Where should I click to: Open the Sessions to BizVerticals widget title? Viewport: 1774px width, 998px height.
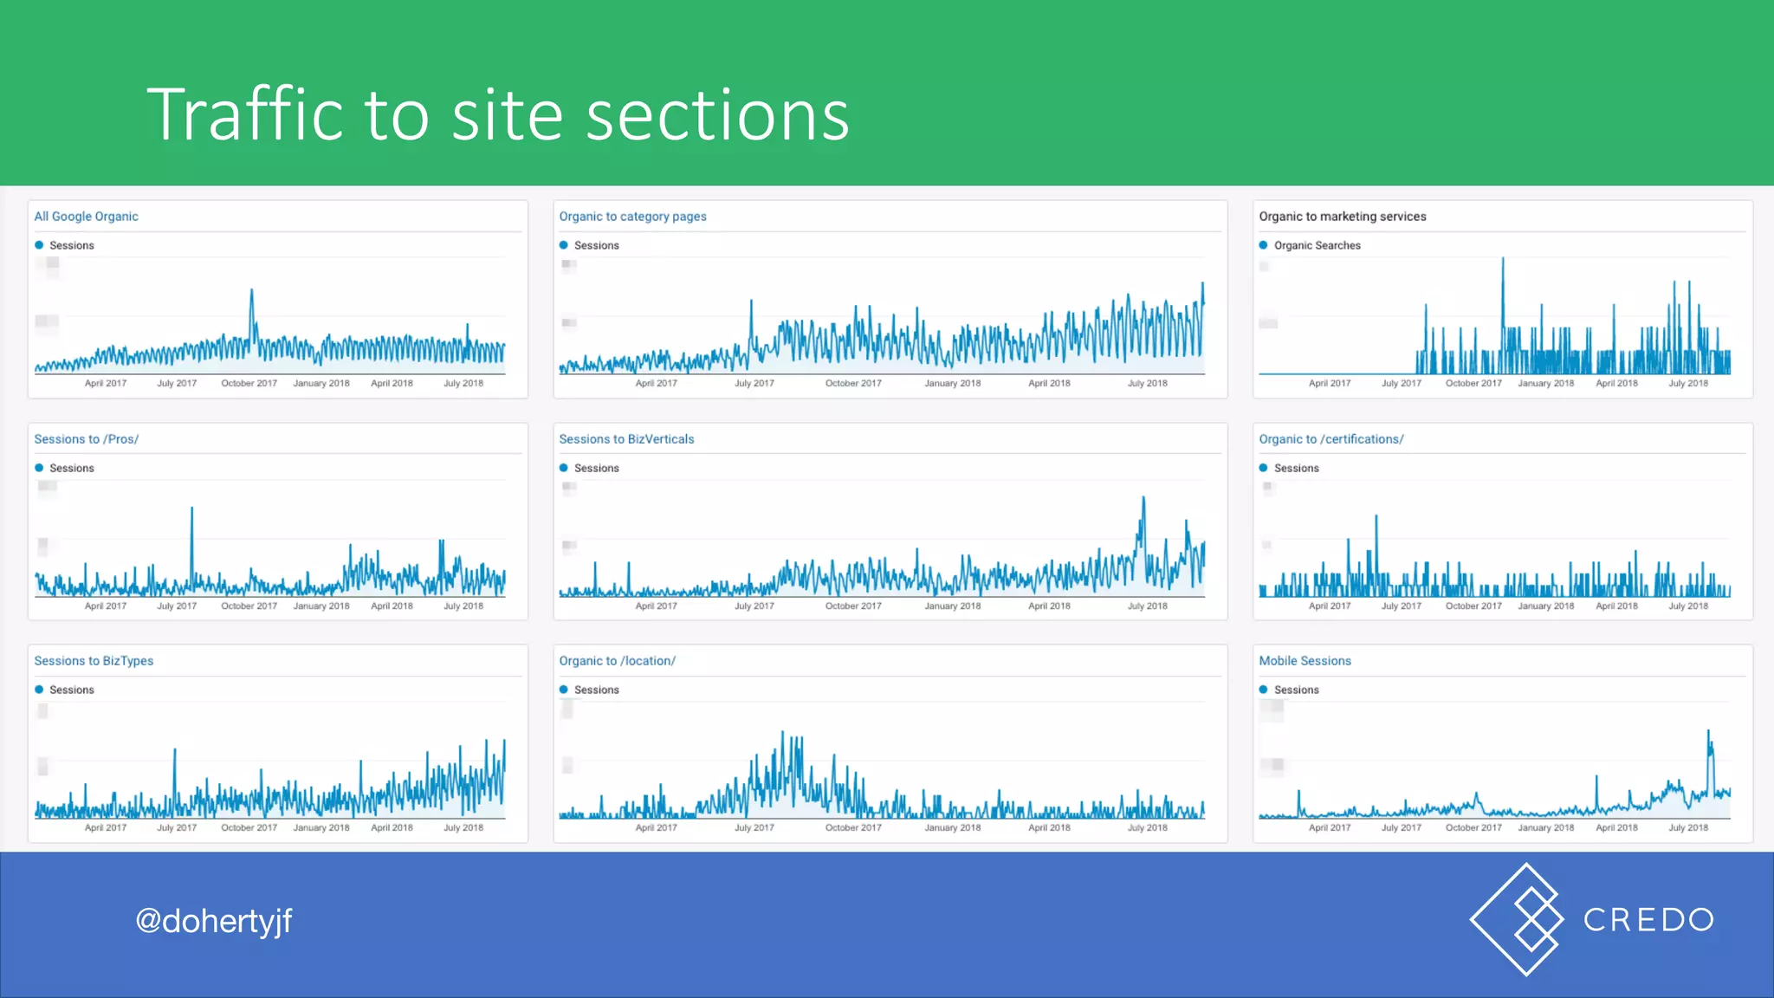coord(626,439)
